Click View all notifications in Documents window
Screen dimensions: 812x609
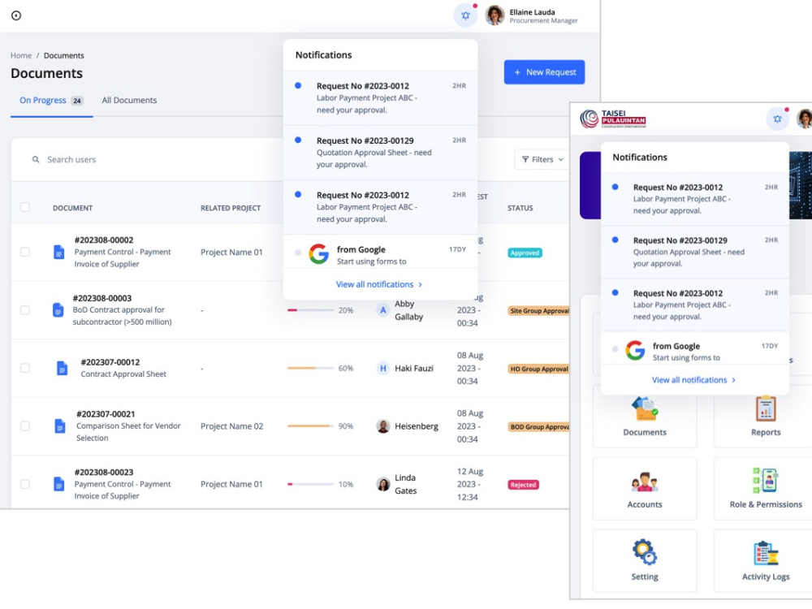pyautogui.click(x=379, y=284)
